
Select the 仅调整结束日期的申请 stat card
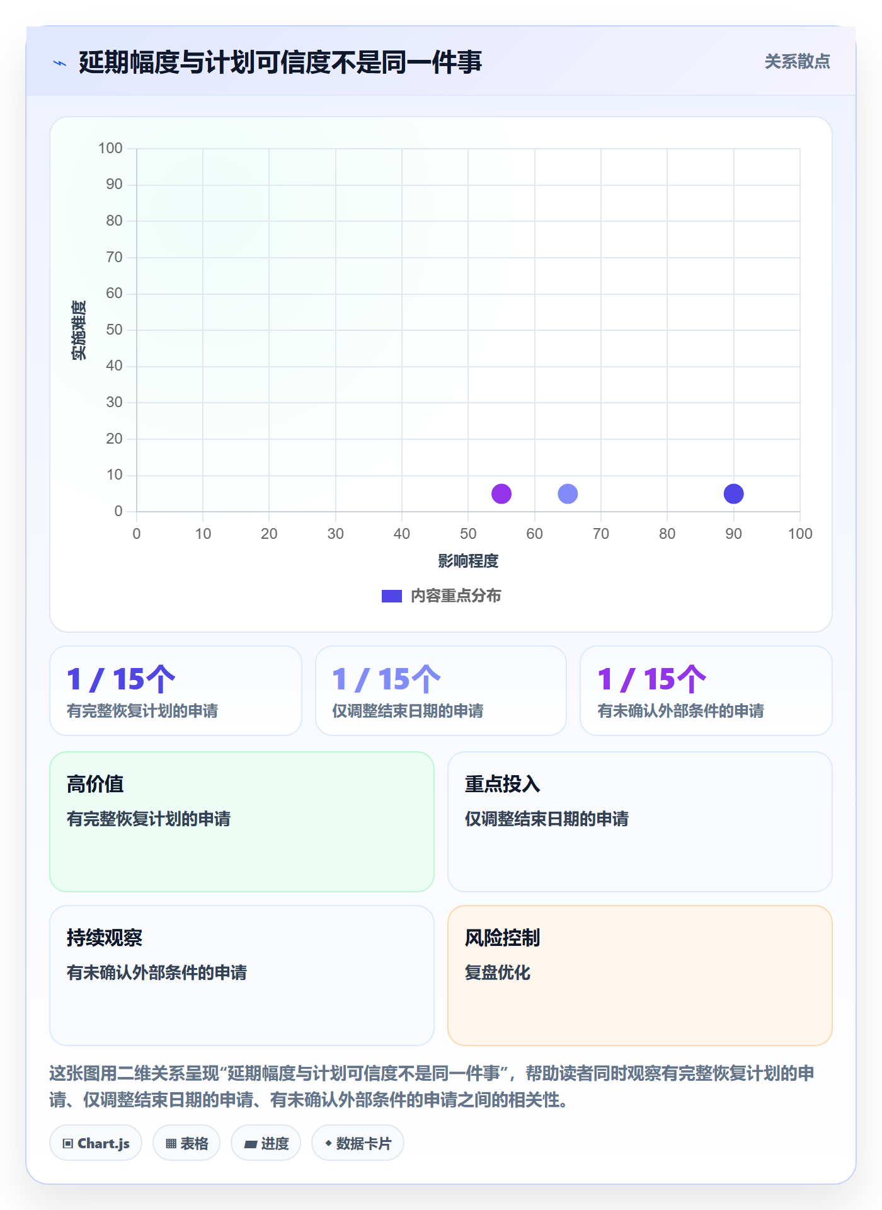coord(441,691)
